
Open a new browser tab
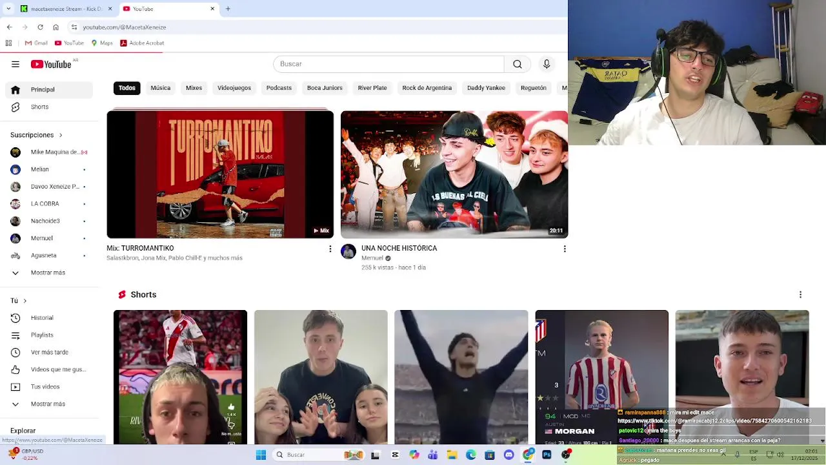pos(228,9)
